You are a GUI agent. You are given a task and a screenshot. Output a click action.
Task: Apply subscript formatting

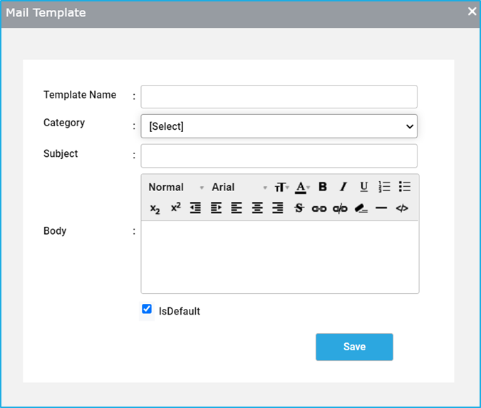click(155, 208)
